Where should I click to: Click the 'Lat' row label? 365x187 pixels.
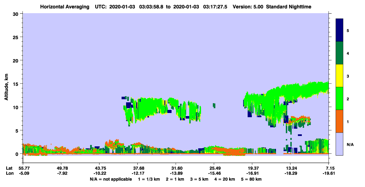coord(9,168)
